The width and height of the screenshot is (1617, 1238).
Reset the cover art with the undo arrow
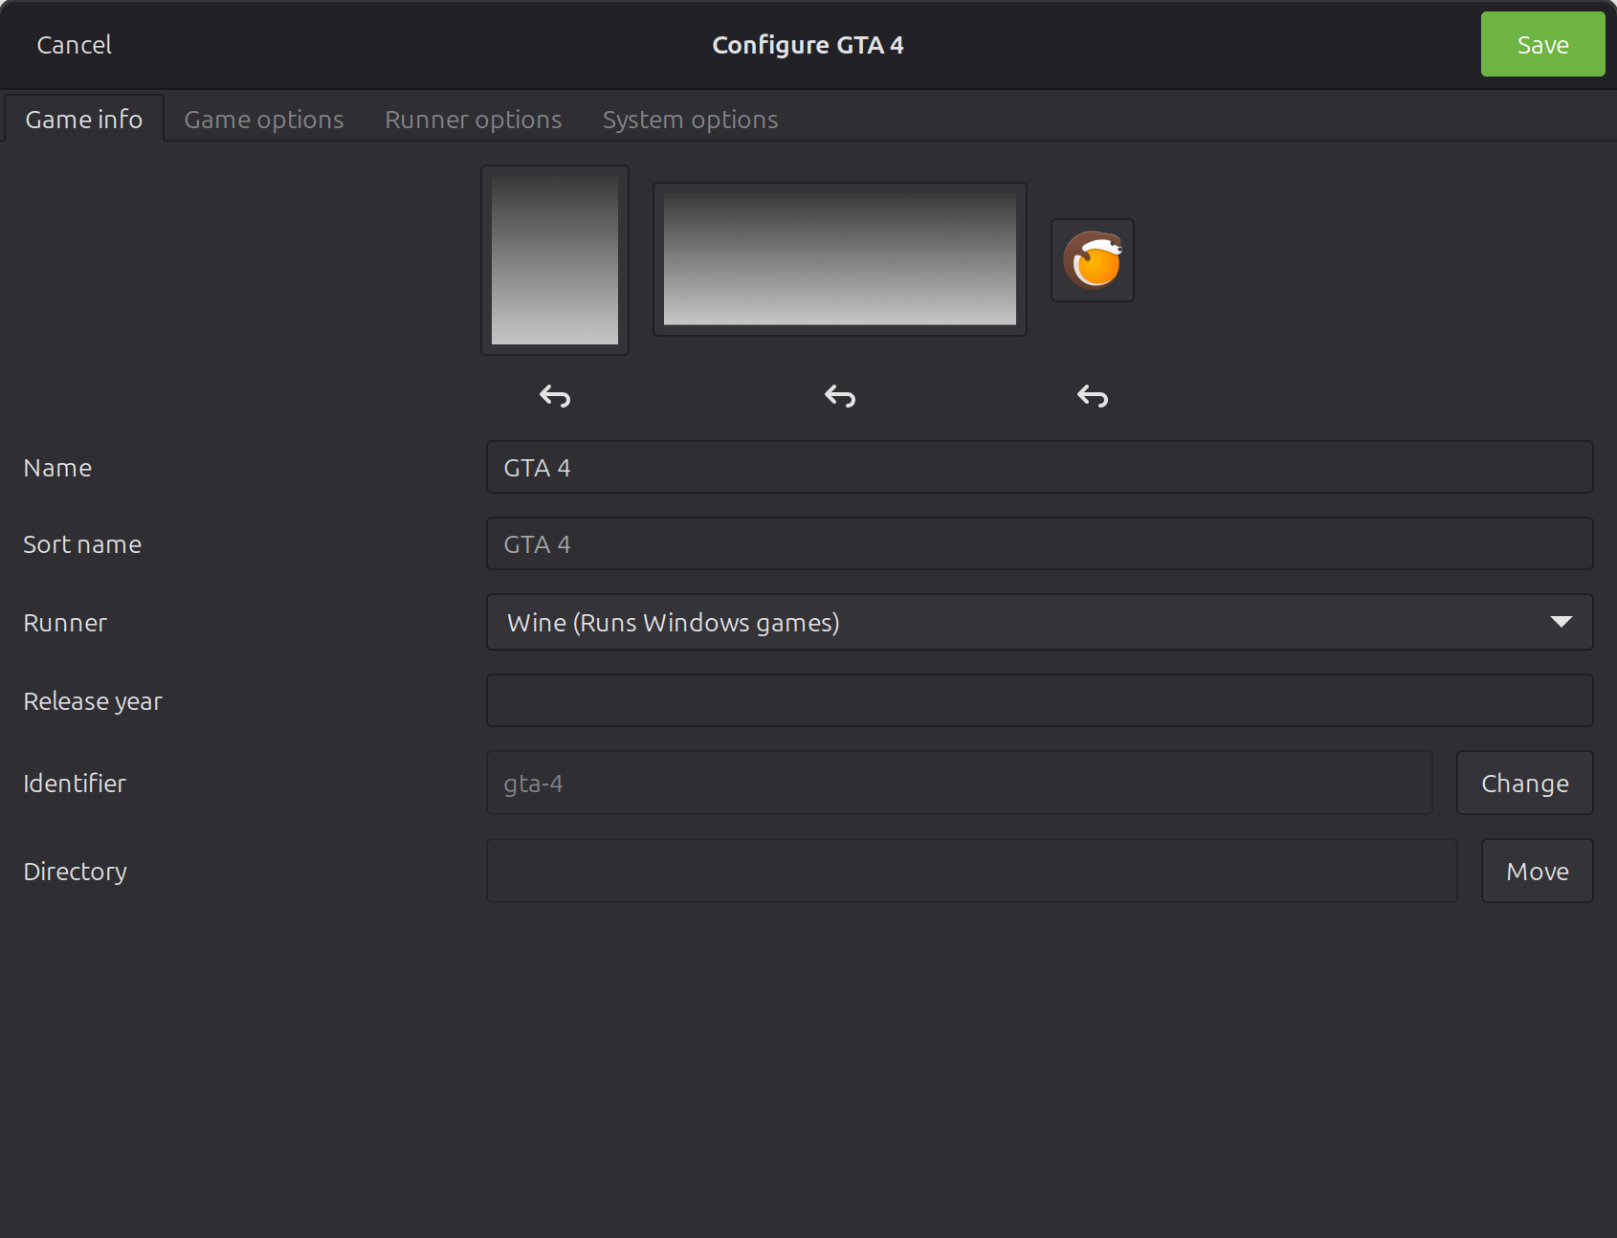[x=555, y=396]
